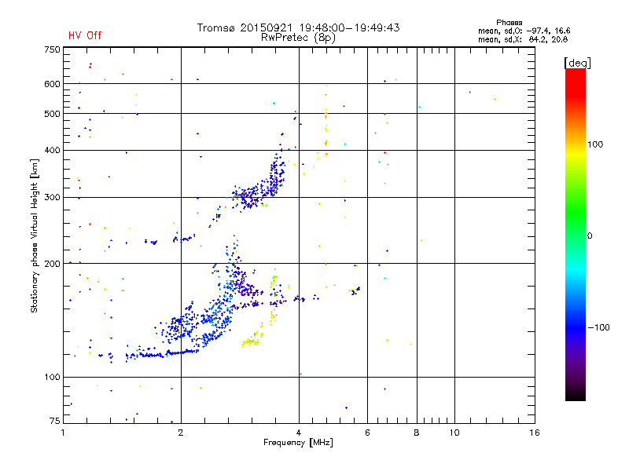629x471 pixels.
Task: Click the 'Stationary phase Virtual Height [km]' axis label
Action: (34, 235)
